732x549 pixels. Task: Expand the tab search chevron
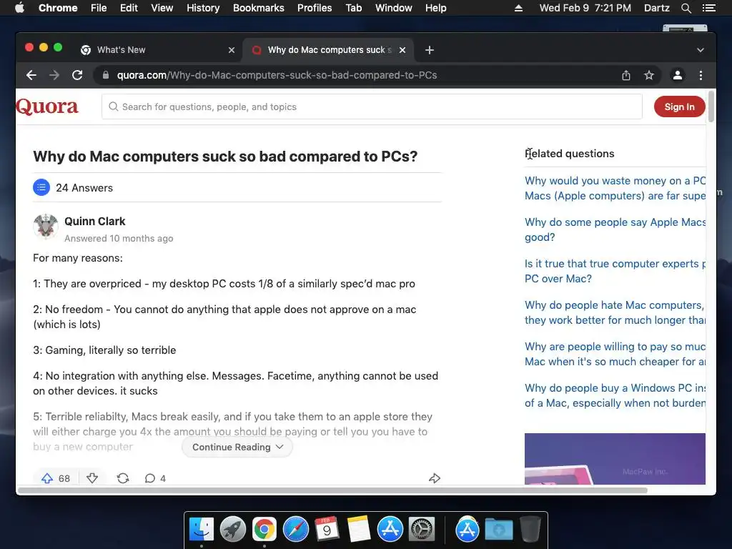(701, 50)
